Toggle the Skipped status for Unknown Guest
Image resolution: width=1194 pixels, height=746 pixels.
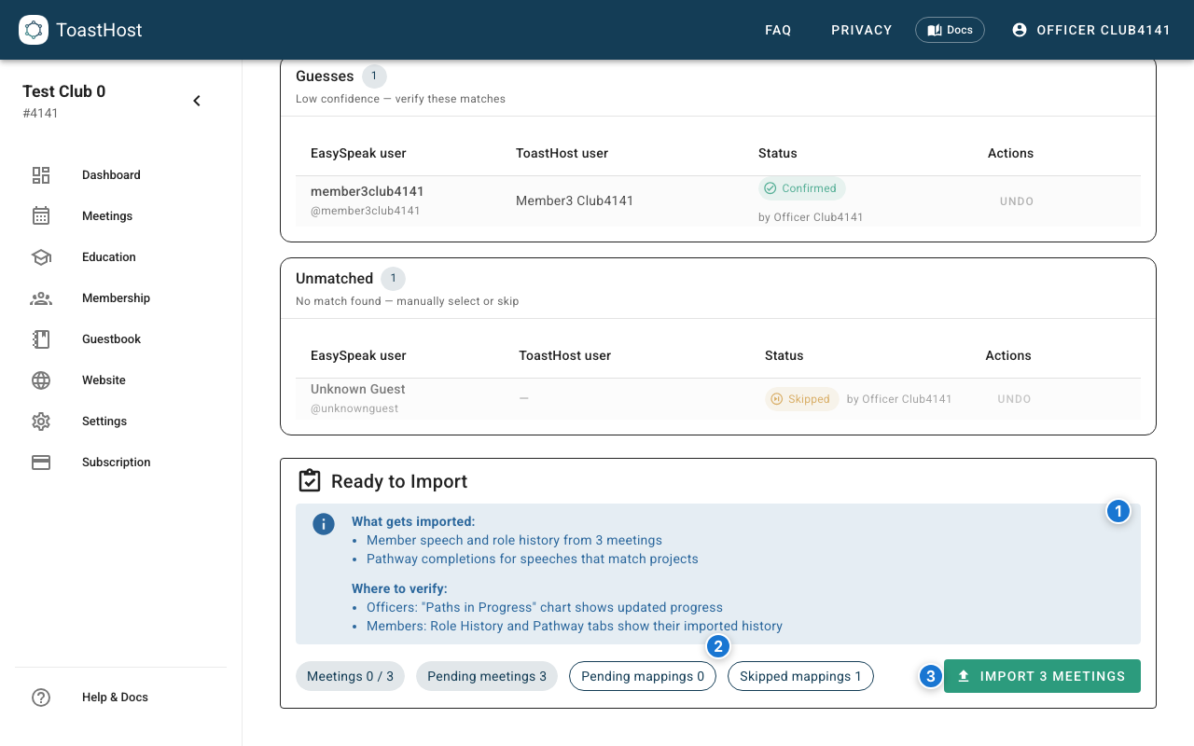[801, 398]
